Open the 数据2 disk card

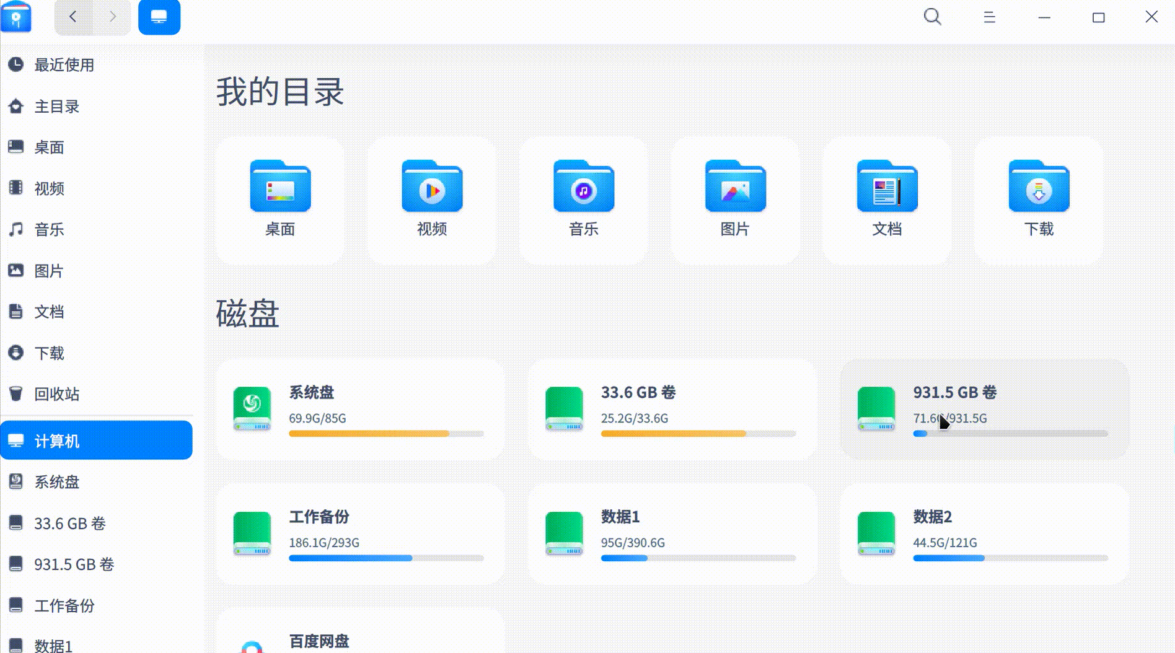coord(984,533)
